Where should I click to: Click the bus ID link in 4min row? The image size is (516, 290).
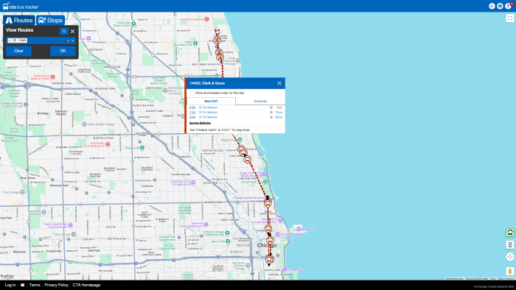pos(192,107)
